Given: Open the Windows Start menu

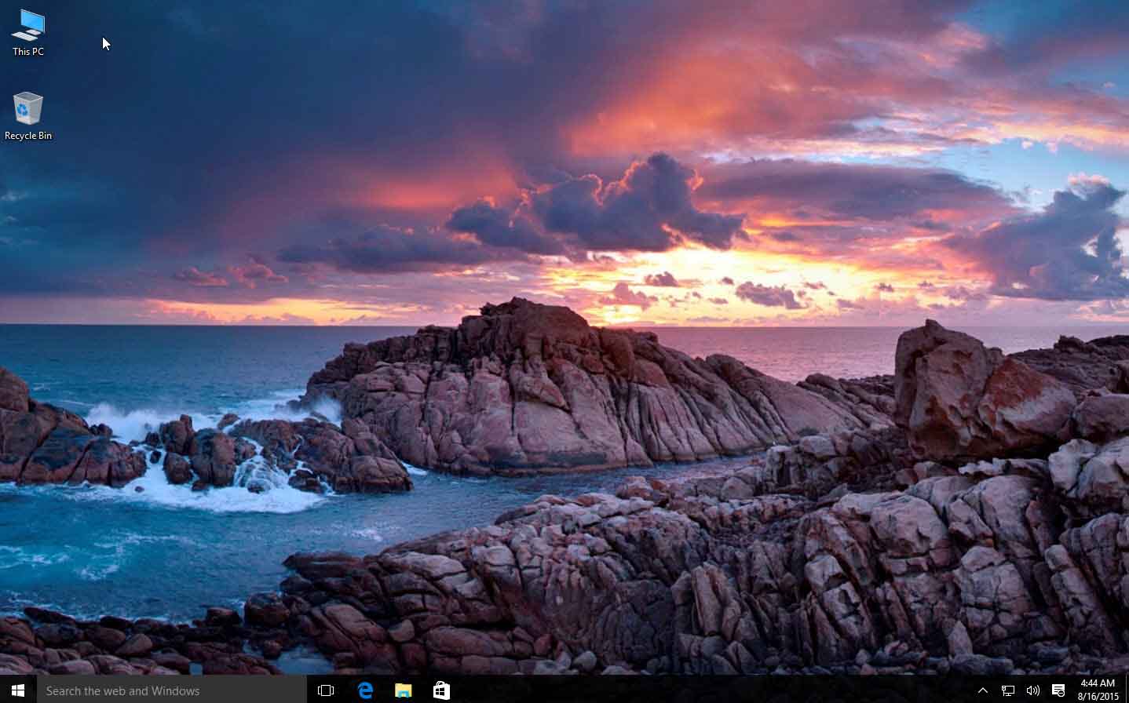Looking at the screenshot, I should [18, 690].
